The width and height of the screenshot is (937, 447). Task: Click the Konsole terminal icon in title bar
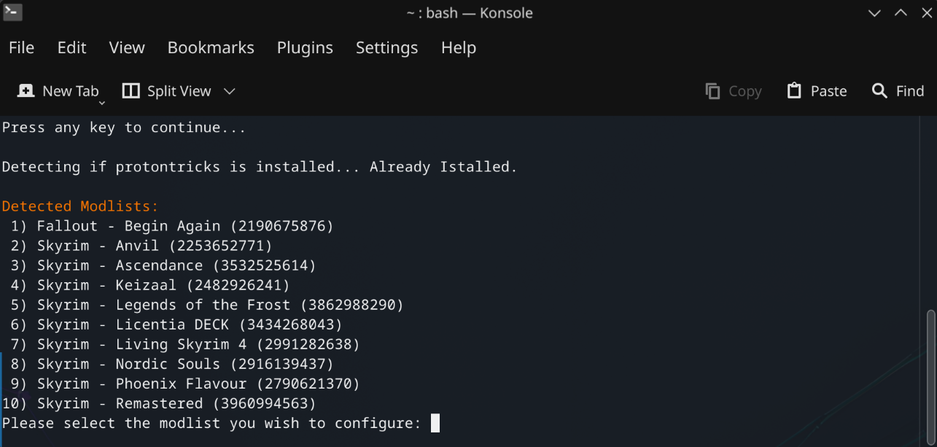[x=12, y=12]
